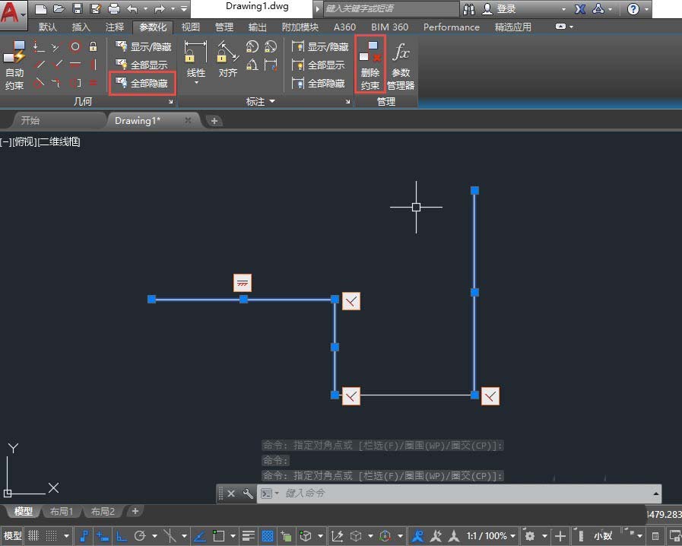The image size is (682, 546).
Task: Apply the Perpendicular constraint in ribbon
Action: 56,65
